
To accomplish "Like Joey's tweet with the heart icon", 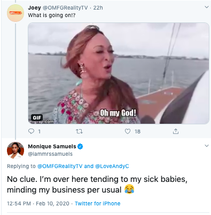I will [x=128, y=131].
